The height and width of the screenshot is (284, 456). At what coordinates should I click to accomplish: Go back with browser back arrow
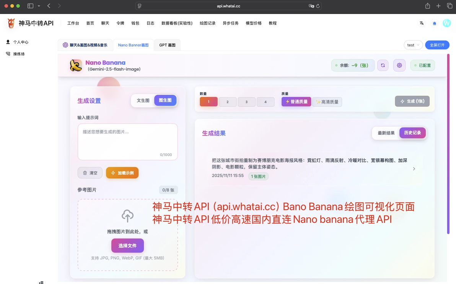coord(49,6)
